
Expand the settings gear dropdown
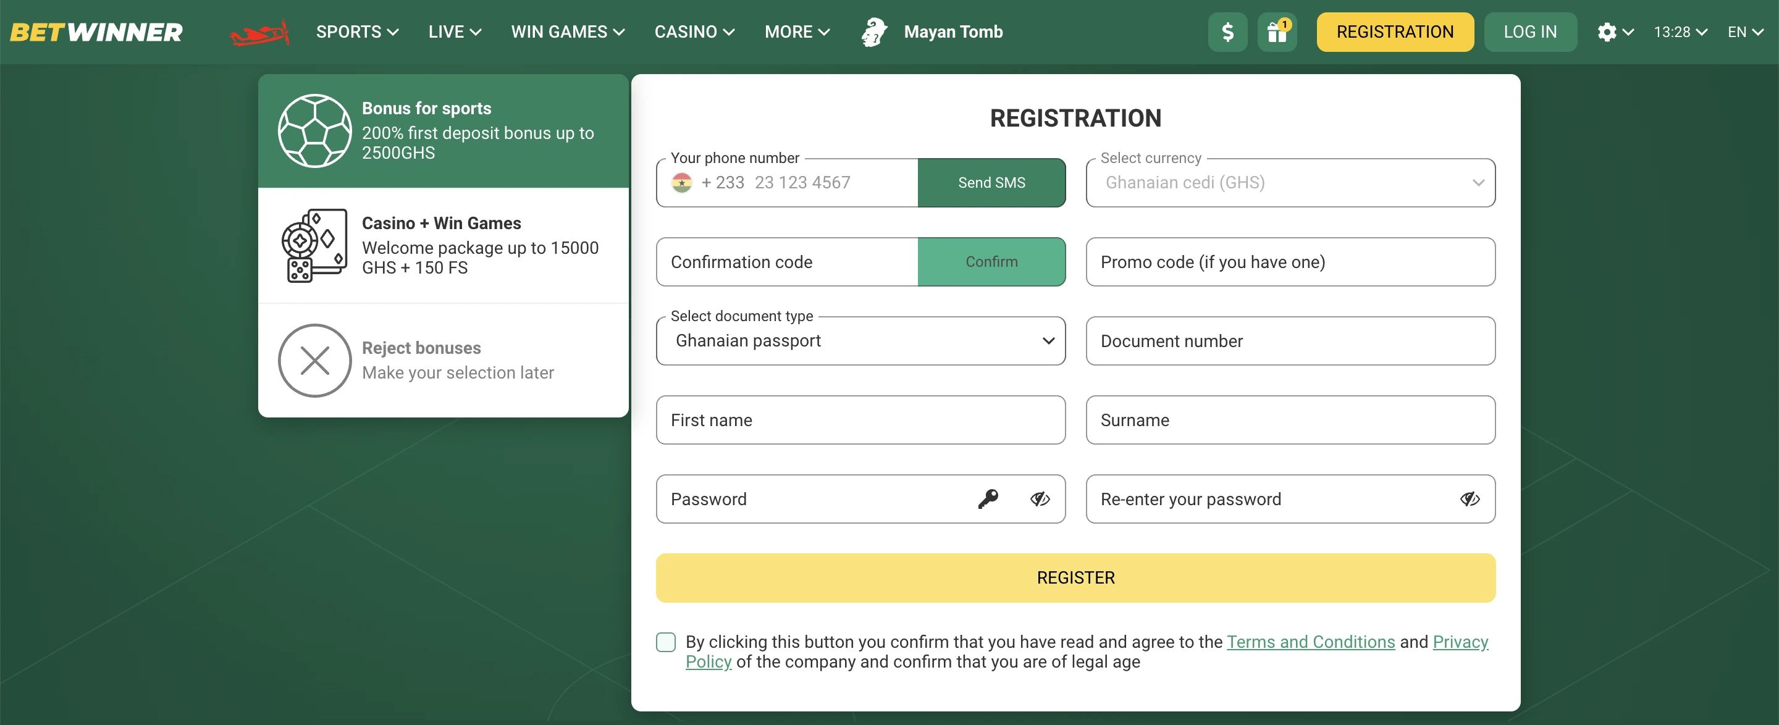pyautogui.click(x=1615, y=31)
